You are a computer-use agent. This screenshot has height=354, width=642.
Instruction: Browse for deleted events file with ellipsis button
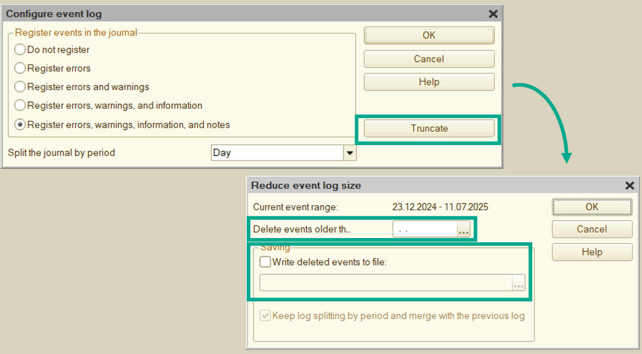(x=518, y=283)
